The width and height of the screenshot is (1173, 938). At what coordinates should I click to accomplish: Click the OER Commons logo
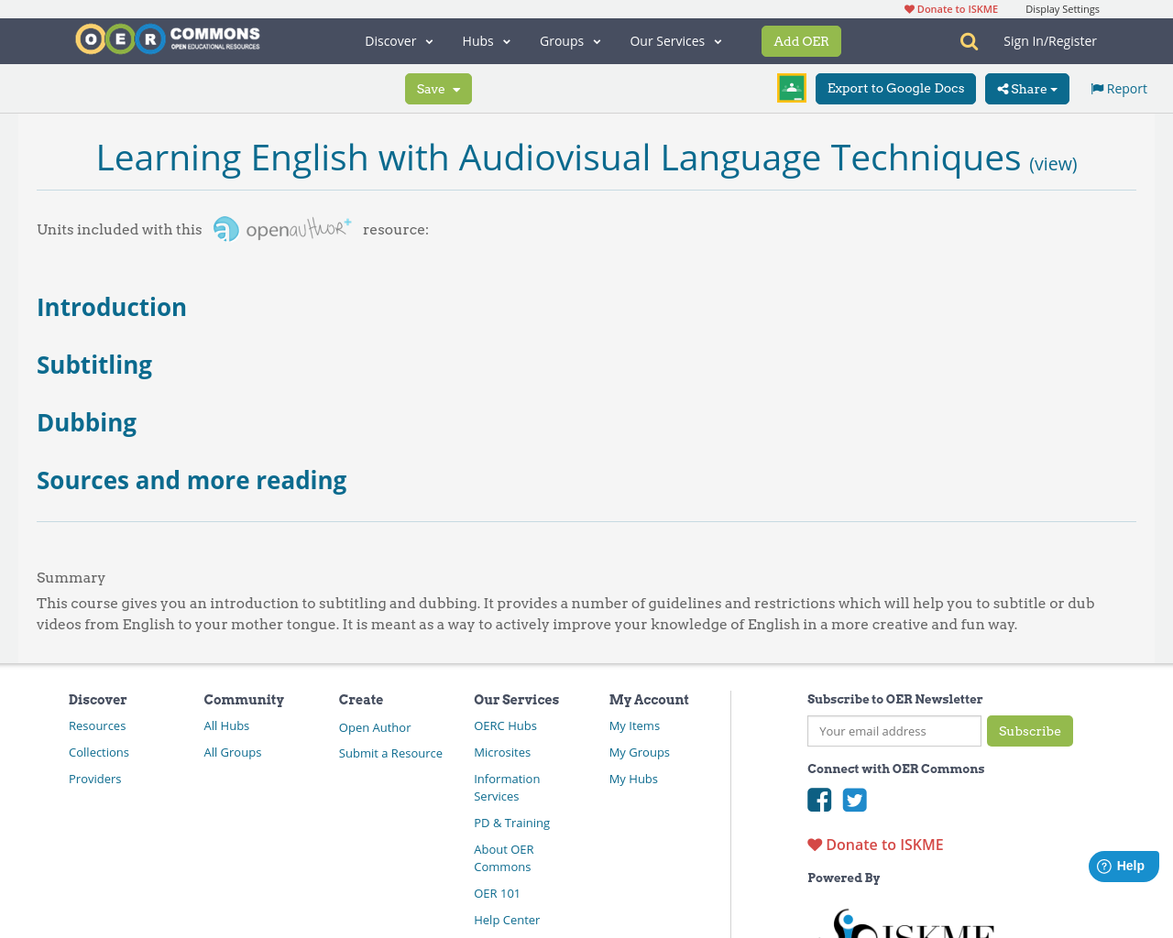167,38
